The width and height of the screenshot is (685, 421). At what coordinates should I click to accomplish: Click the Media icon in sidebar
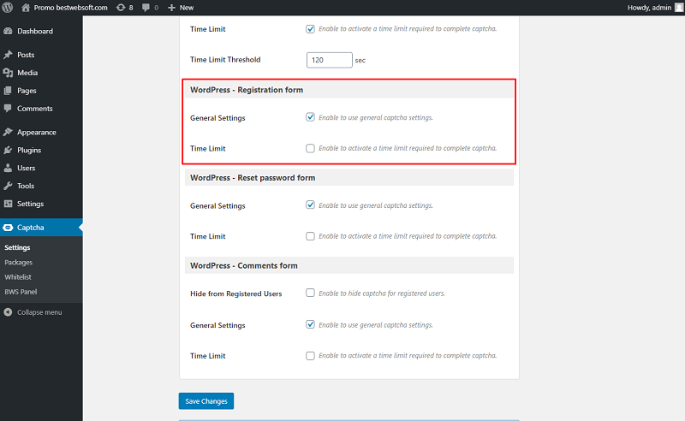8,73
